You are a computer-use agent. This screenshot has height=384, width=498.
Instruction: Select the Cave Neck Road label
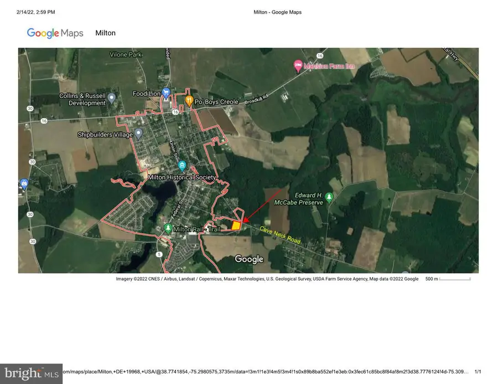pyautogui.click(x=276, y=235)
